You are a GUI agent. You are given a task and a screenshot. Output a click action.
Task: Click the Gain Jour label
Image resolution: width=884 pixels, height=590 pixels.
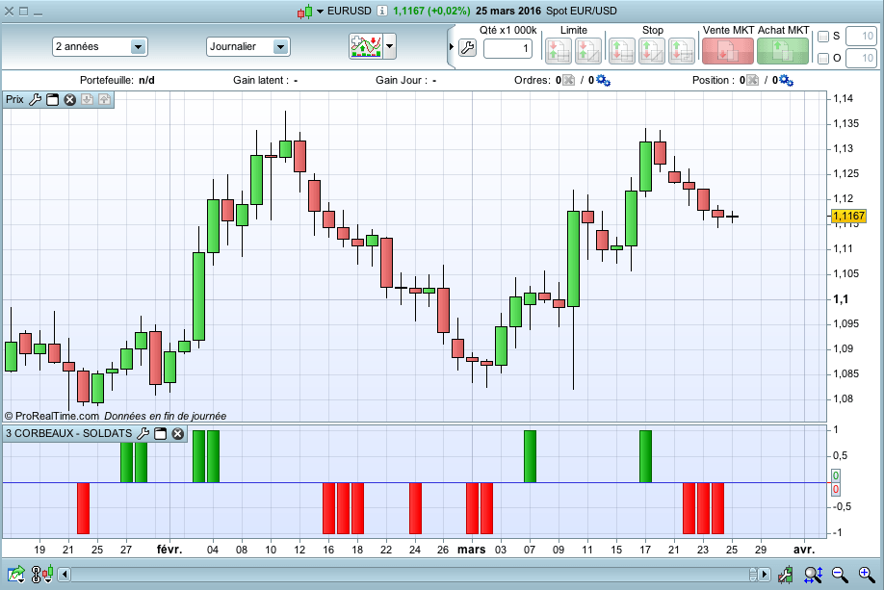[402, 80]
